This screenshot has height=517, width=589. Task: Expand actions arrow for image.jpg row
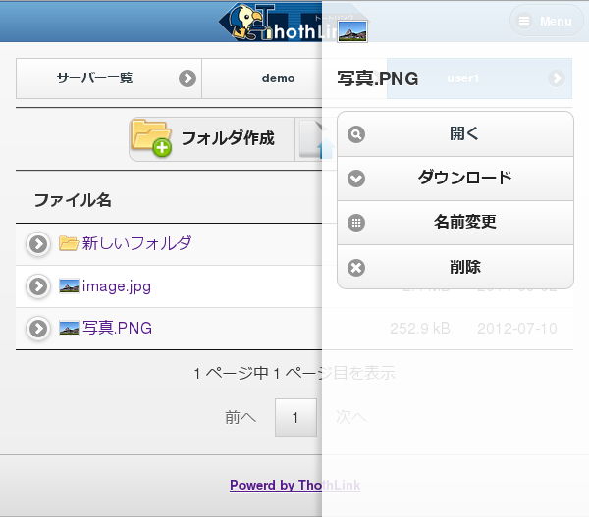pos(38,286)
